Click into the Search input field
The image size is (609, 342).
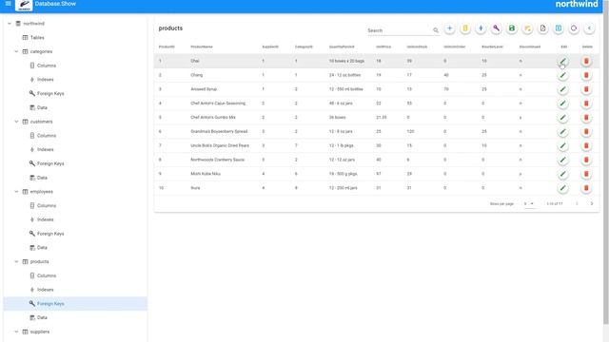(x=399, y=30)
